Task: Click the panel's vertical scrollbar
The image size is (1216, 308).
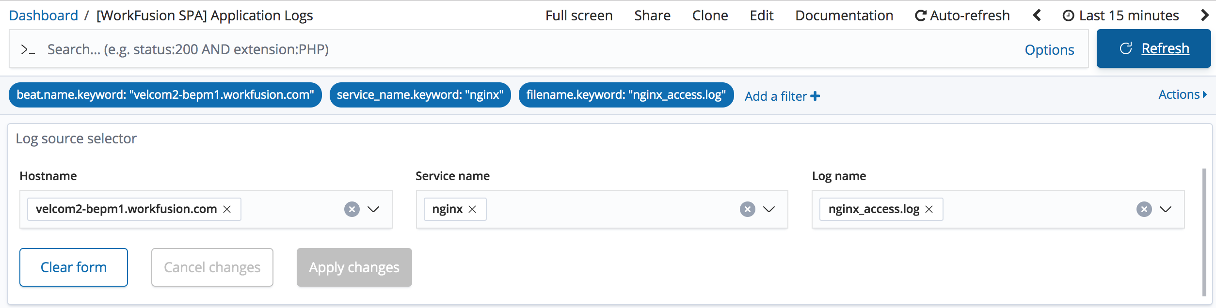Action: click(1204, 232)
